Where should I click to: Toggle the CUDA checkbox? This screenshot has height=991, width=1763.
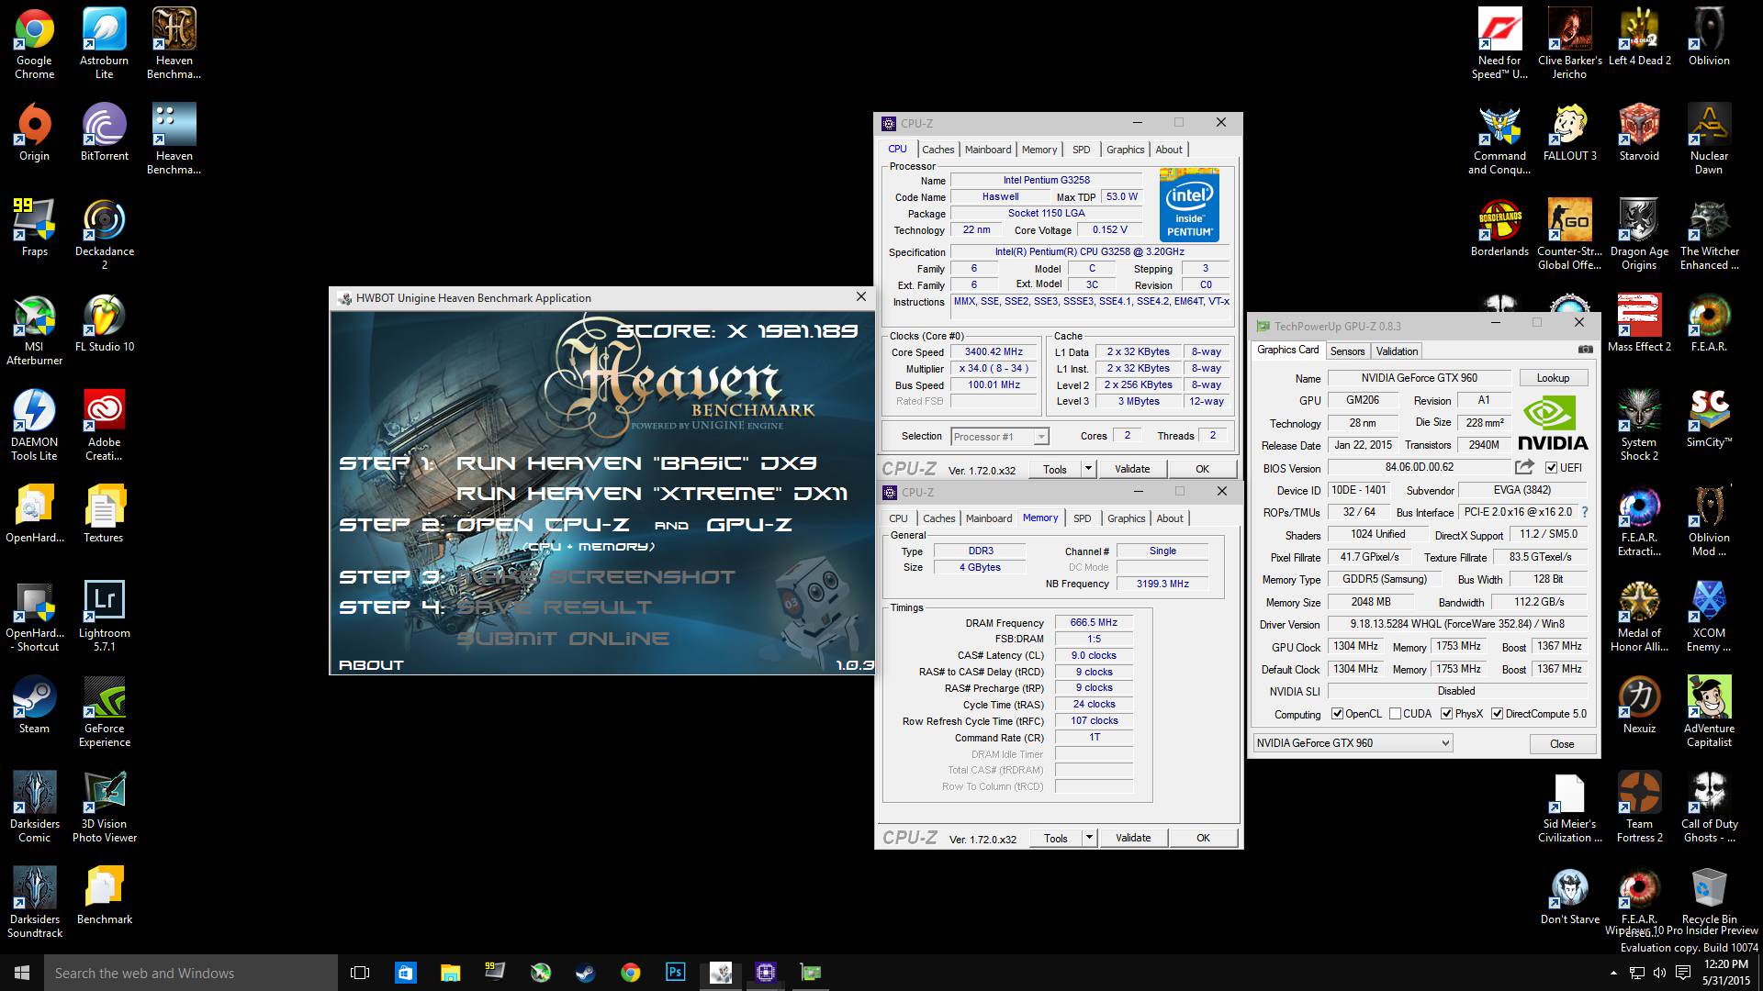click(1396, 714)
